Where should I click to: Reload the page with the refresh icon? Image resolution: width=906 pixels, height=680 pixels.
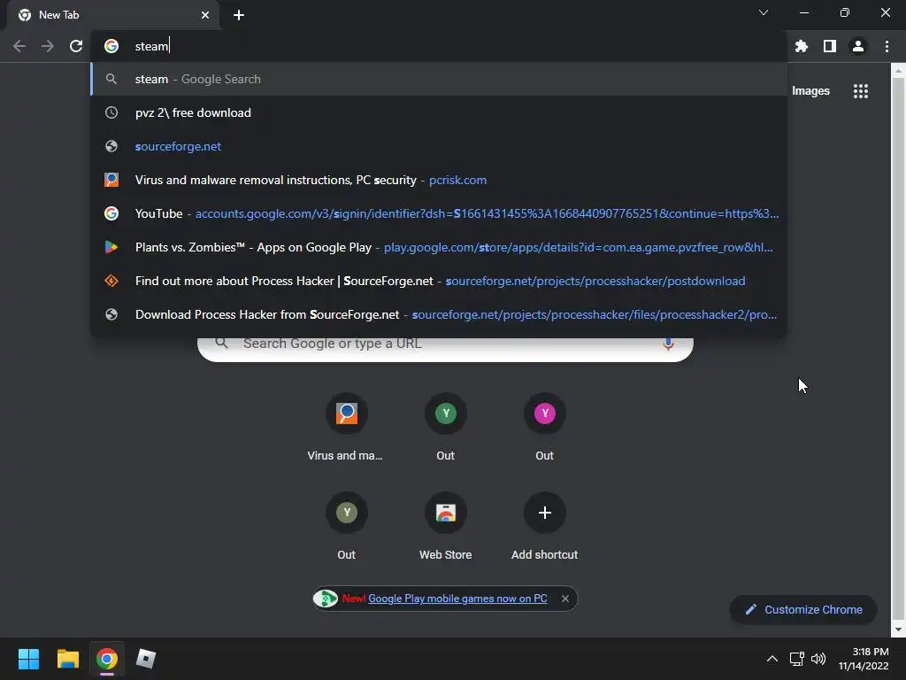pyautogui.click(x=76, y=46)
